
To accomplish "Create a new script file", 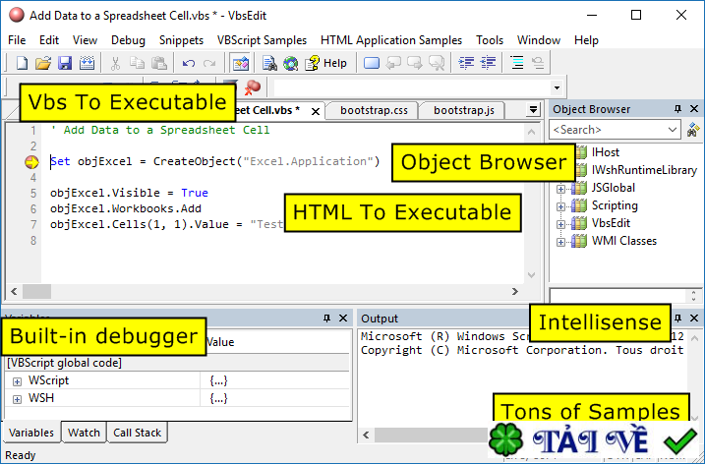I will point(22,63).
